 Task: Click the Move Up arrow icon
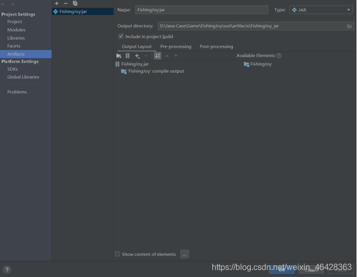pyautogui.click(x=167, y=56)
